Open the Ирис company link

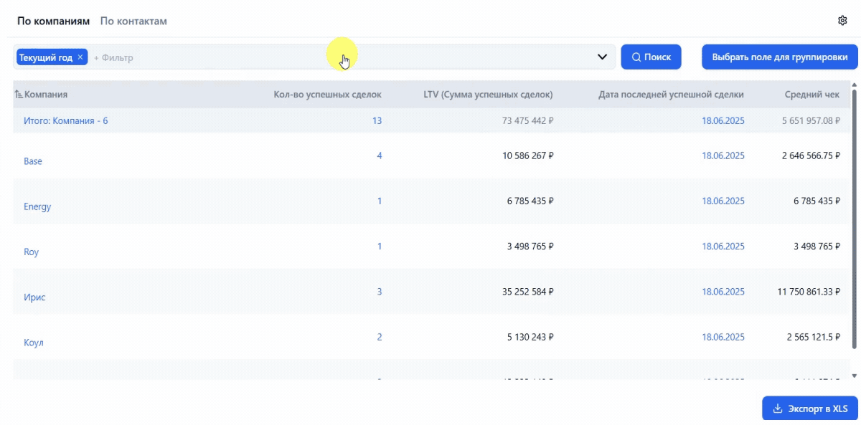(34, 297)
